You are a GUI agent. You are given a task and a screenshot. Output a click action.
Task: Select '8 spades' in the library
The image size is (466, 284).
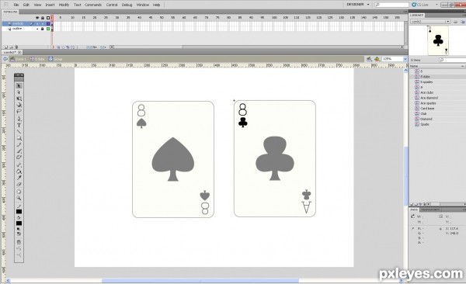pyautogui.click(x=426, y=82)
